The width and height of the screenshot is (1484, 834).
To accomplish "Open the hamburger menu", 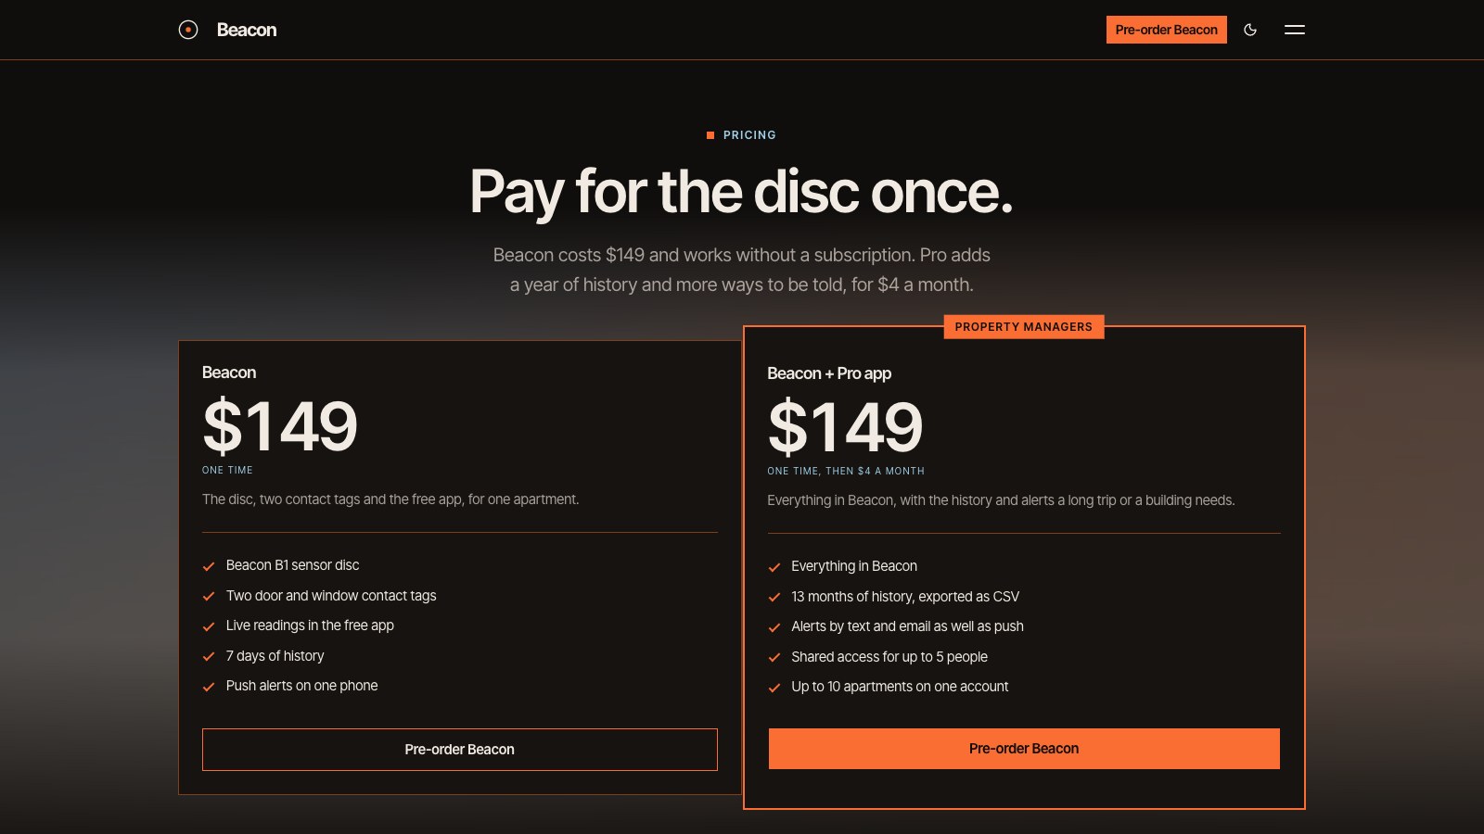I will point(1295,30).
